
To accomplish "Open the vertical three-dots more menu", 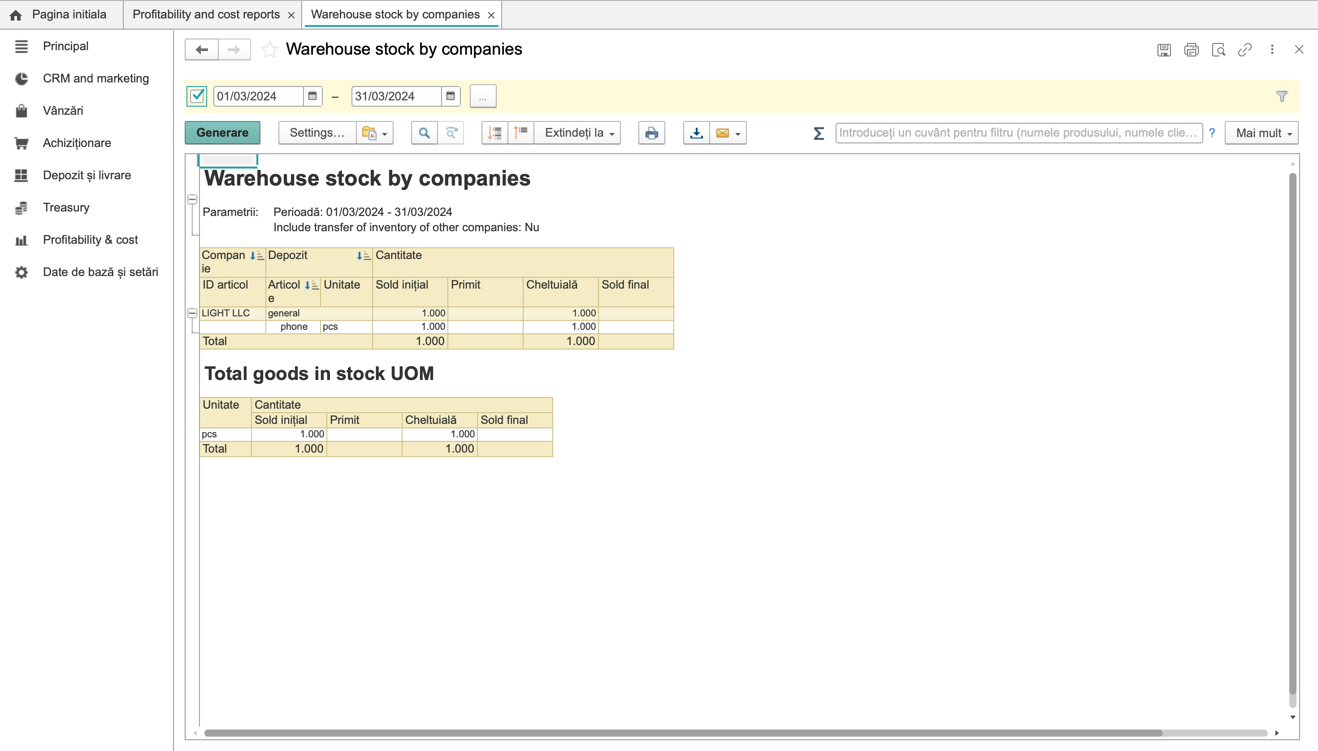I will click(1272, 50).
